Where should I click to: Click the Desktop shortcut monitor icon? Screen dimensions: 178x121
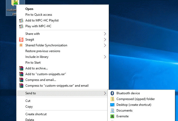tap(112, 105)
